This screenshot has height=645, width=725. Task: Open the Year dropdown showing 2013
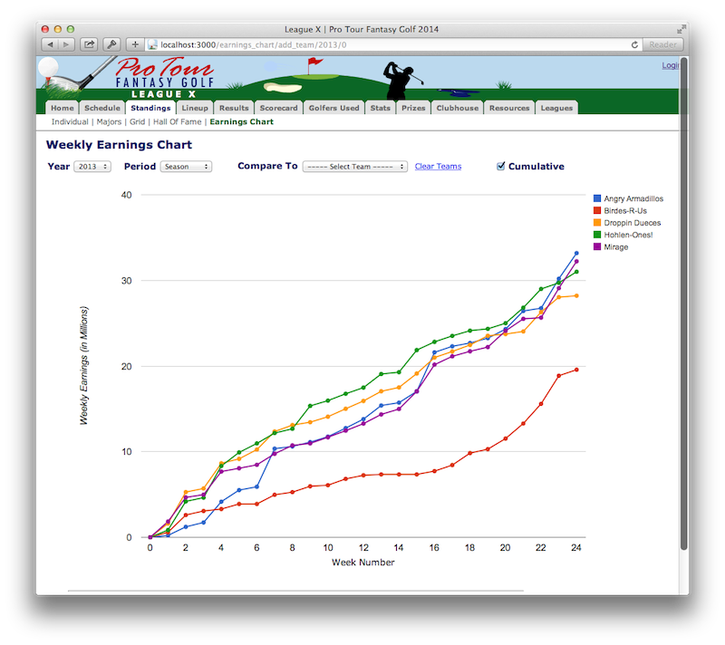tap(92, 167)
